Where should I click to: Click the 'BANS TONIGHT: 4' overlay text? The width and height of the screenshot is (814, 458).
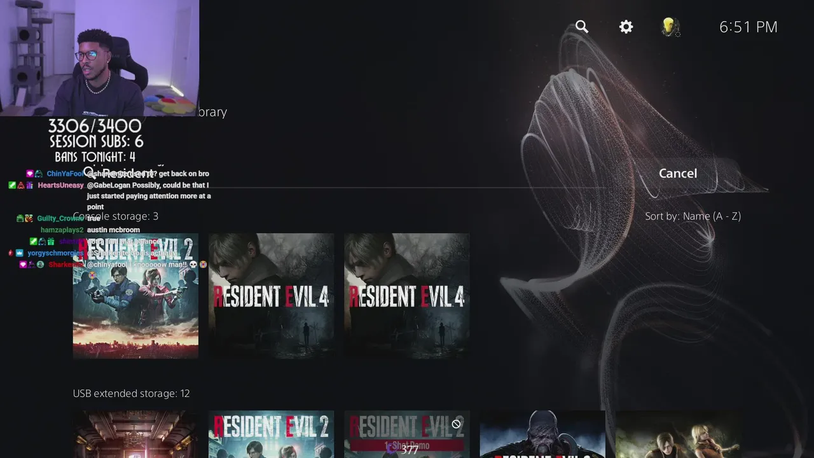tap(95, 156)
